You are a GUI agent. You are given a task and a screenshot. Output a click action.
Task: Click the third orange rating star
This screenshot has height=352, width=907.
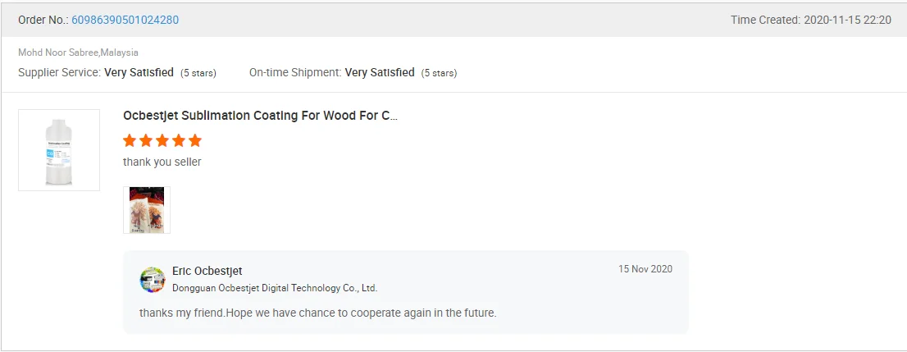[x=162, y=140]
